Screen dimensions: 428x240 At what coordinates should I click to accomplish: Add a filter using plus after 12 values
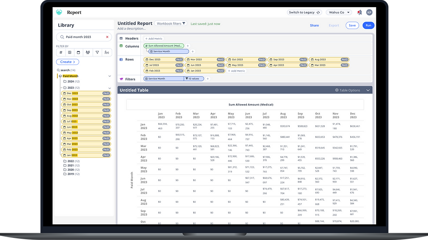click(208, 79)
